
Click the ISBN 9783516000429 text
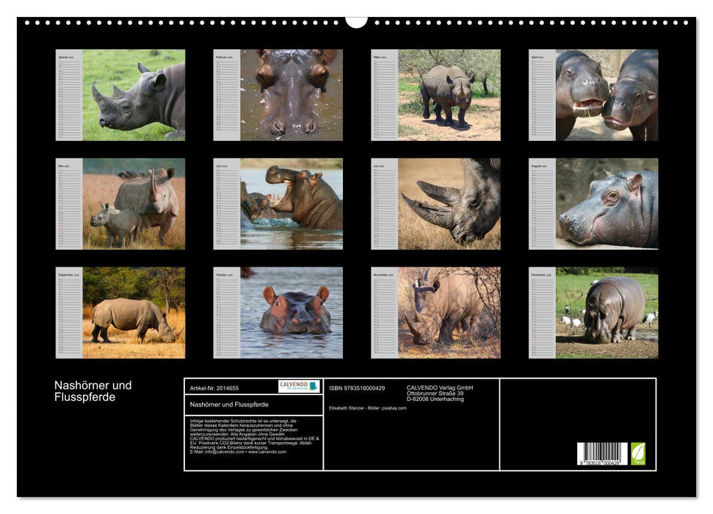coord(357,388)
